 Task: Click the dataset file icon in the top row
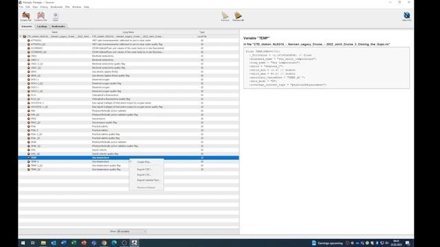[x=25, y=36]
